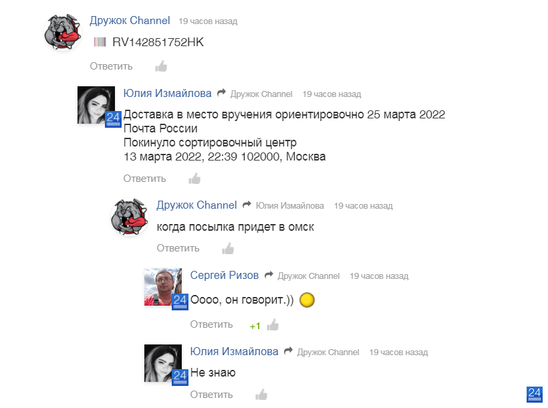This screenshot has width=548, height=408.
Task: Like Сергей Ризов's comment with thumbs-up
Action: tap(273, 325)
